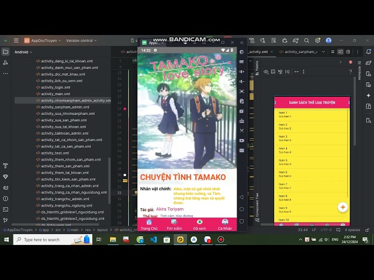Image resolution: width=374 pixels, height=280 pixels.
Task: Open the Problems tool window
Action: 5,198
